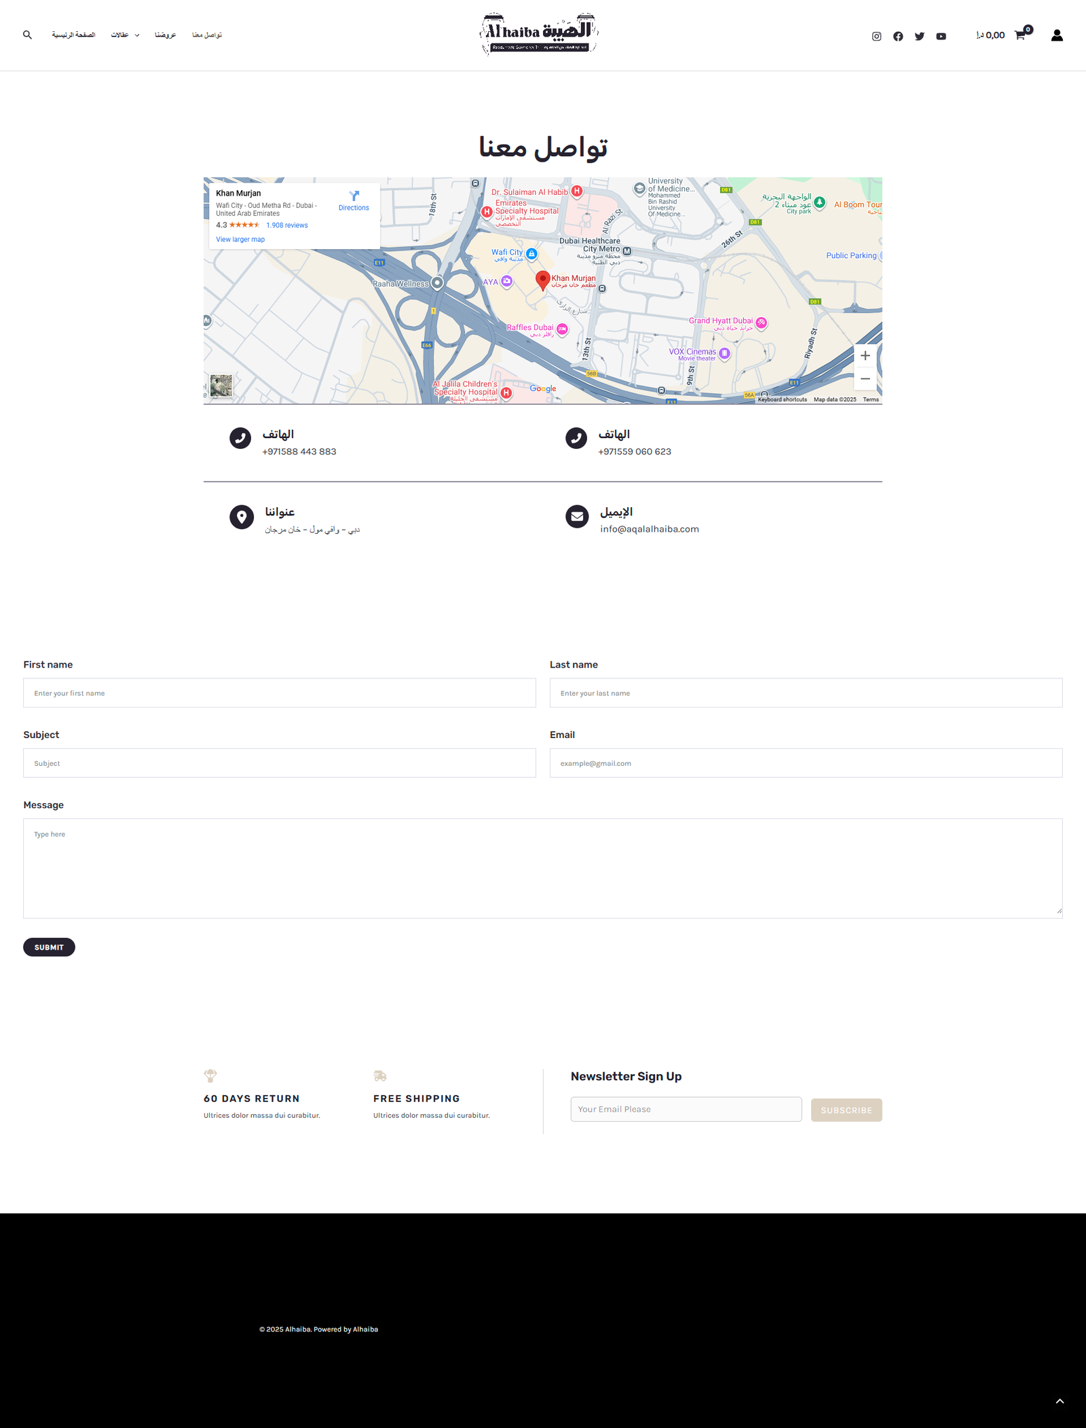Focus the First name input field

(x=279, y=693)
